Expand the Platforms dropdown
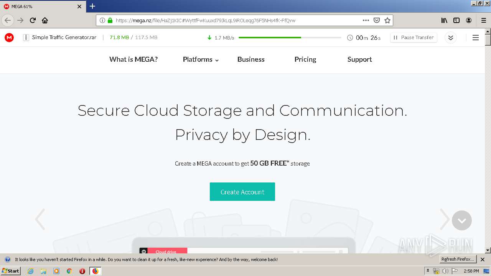 pos(201,59)
